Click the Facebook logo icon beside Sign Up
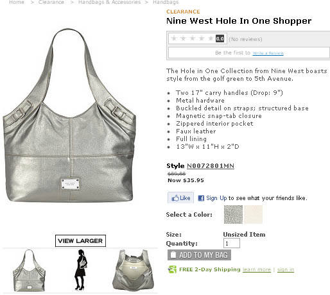Screen dimensions: 330x295 [201, 198]
